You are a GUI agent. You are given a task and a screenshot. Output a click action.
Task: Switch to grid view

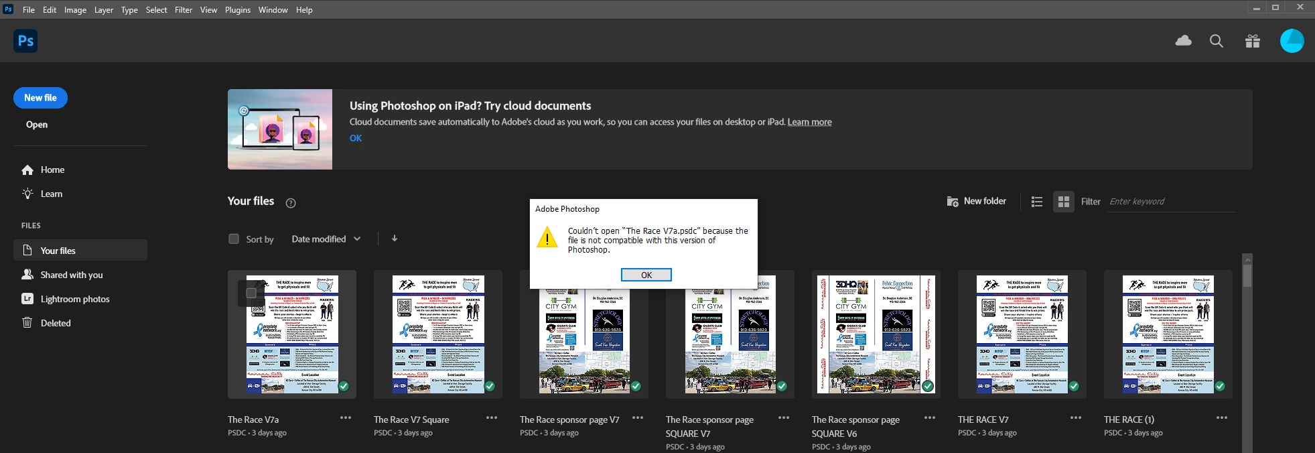click(1064, 202)
